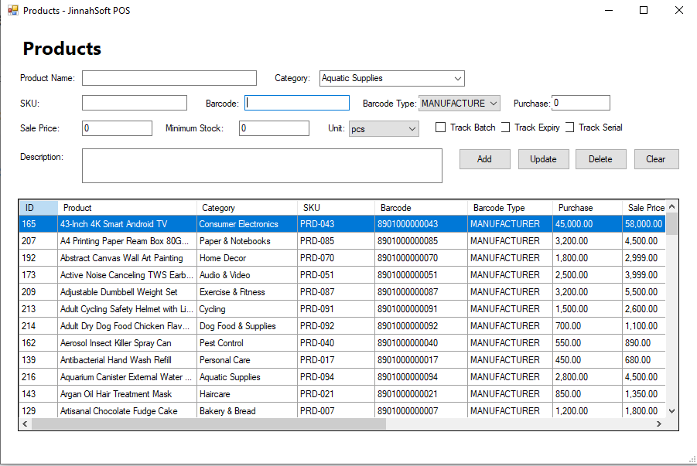
Task: Sort by the ID column header
Action: [38, 208]
